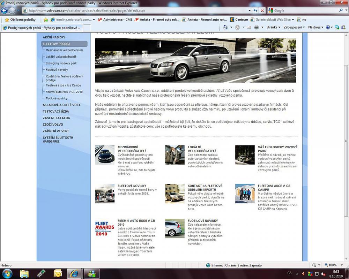The width and height of the screenshot is (349, 279).
Task: Open the Print options dropdown arrow
Action: pos(262,27)
